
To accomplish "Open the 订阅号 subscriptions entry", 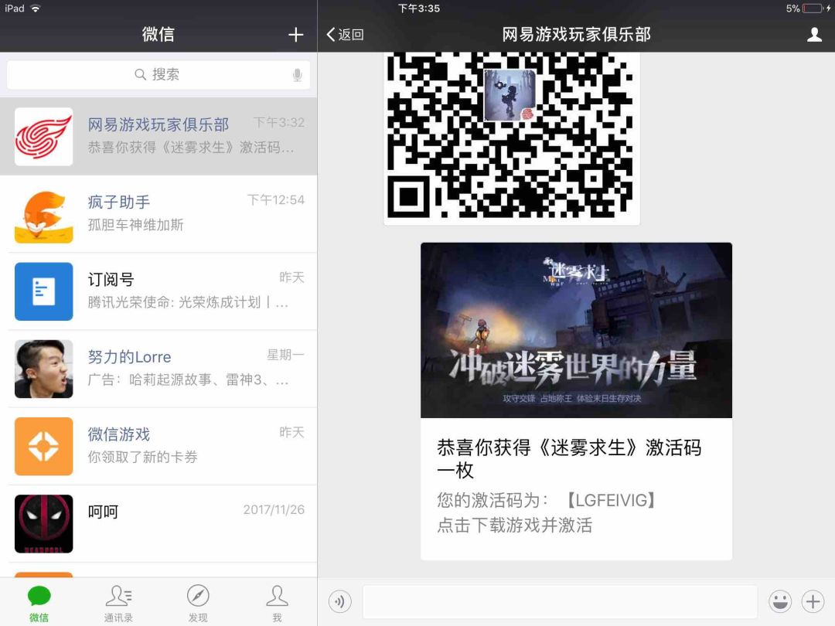I will point(158,291).
